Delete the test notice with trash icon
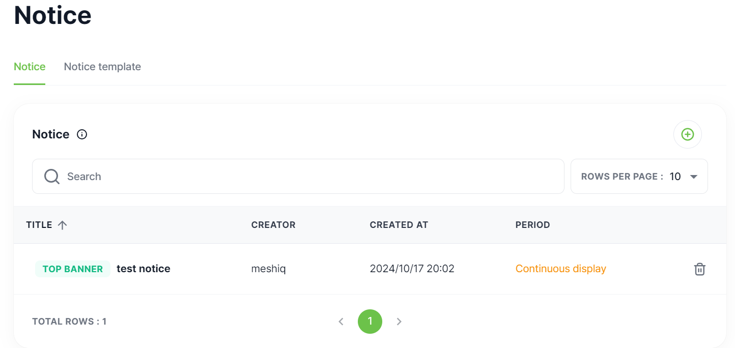 [699, 269]
